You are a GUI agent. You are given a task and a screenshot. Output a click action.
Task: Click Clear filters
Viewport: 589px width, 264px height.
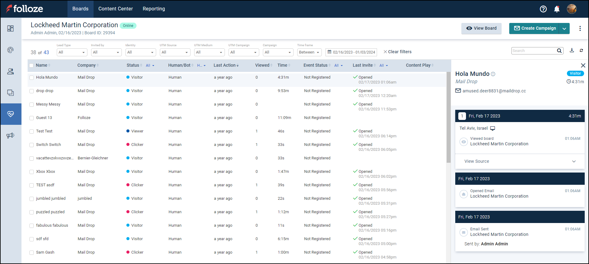397,52
